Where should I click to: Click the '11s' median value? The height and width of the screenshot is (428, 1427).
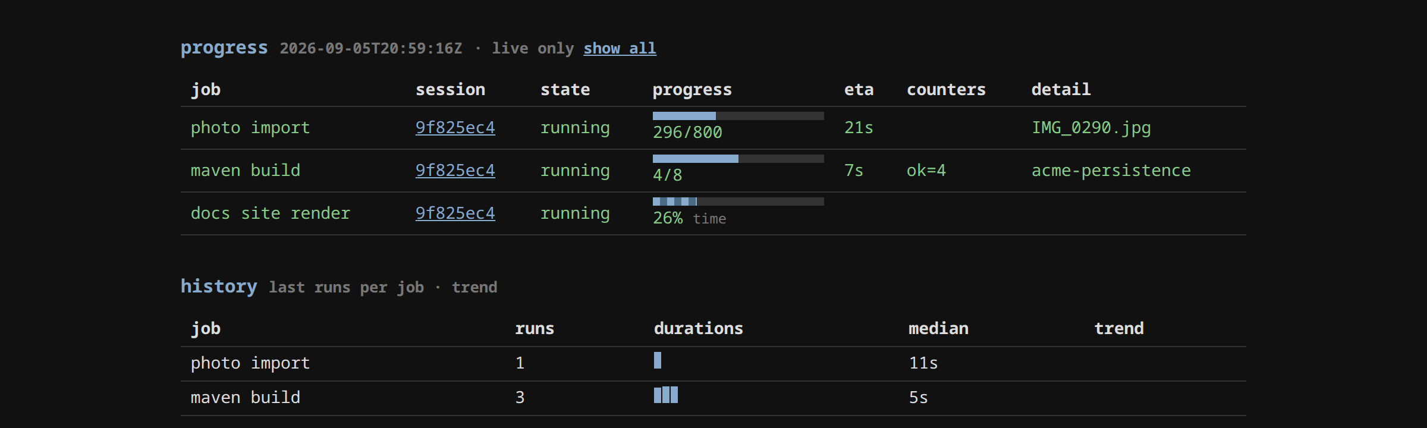click(x=923, y=363)
